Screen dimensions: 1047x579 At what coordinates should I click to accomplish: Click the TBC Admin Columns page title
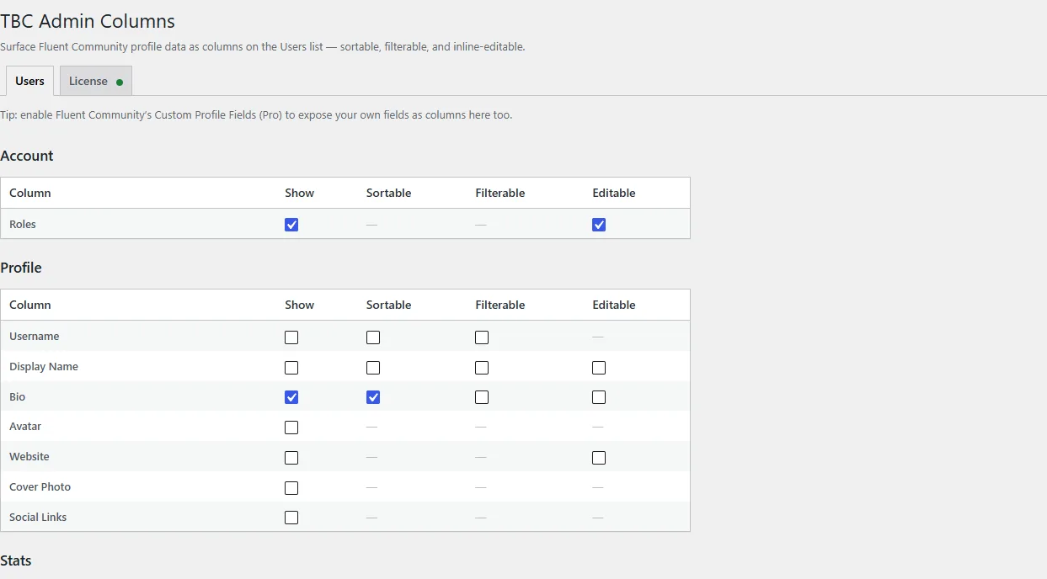coord(88,22)
